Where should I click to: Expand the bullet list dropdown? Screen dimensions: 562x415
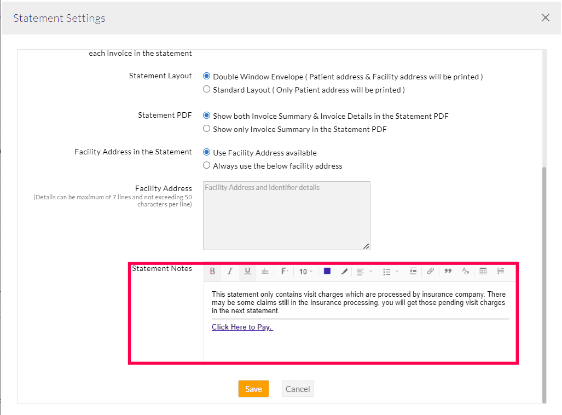point(390,272)
